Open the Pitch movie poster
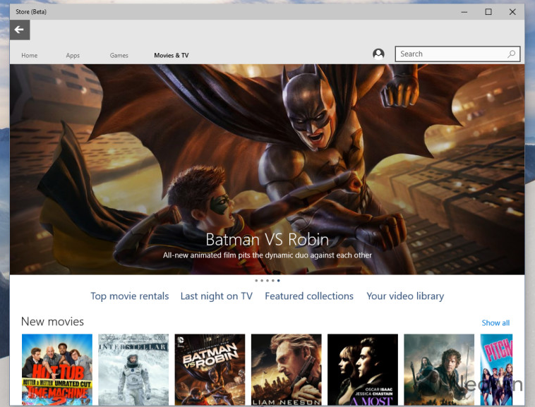The width and height of the screenshot is (535, 407). click(496, 370)
